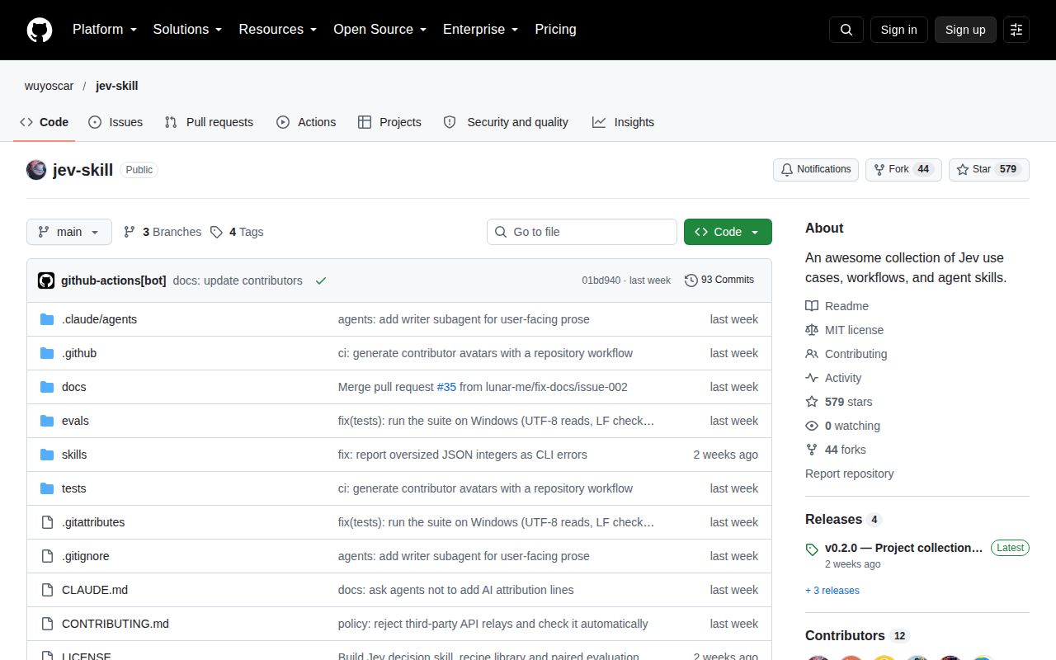Click the GitHub logo in the header
This screenshot has height=660, width=1056.
tap(40, 30)
